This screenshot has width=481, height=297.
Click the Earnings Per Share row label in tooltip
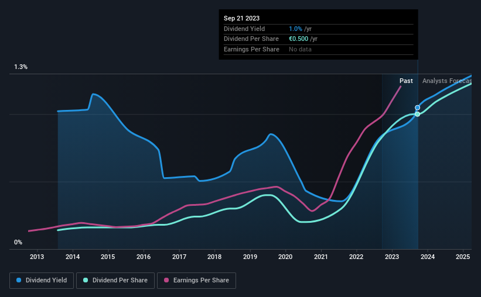pos(251,49)
